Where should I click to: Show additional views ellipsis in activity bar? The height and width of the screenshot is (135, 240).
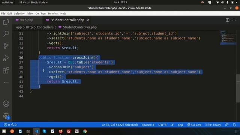tap(6, 82)
